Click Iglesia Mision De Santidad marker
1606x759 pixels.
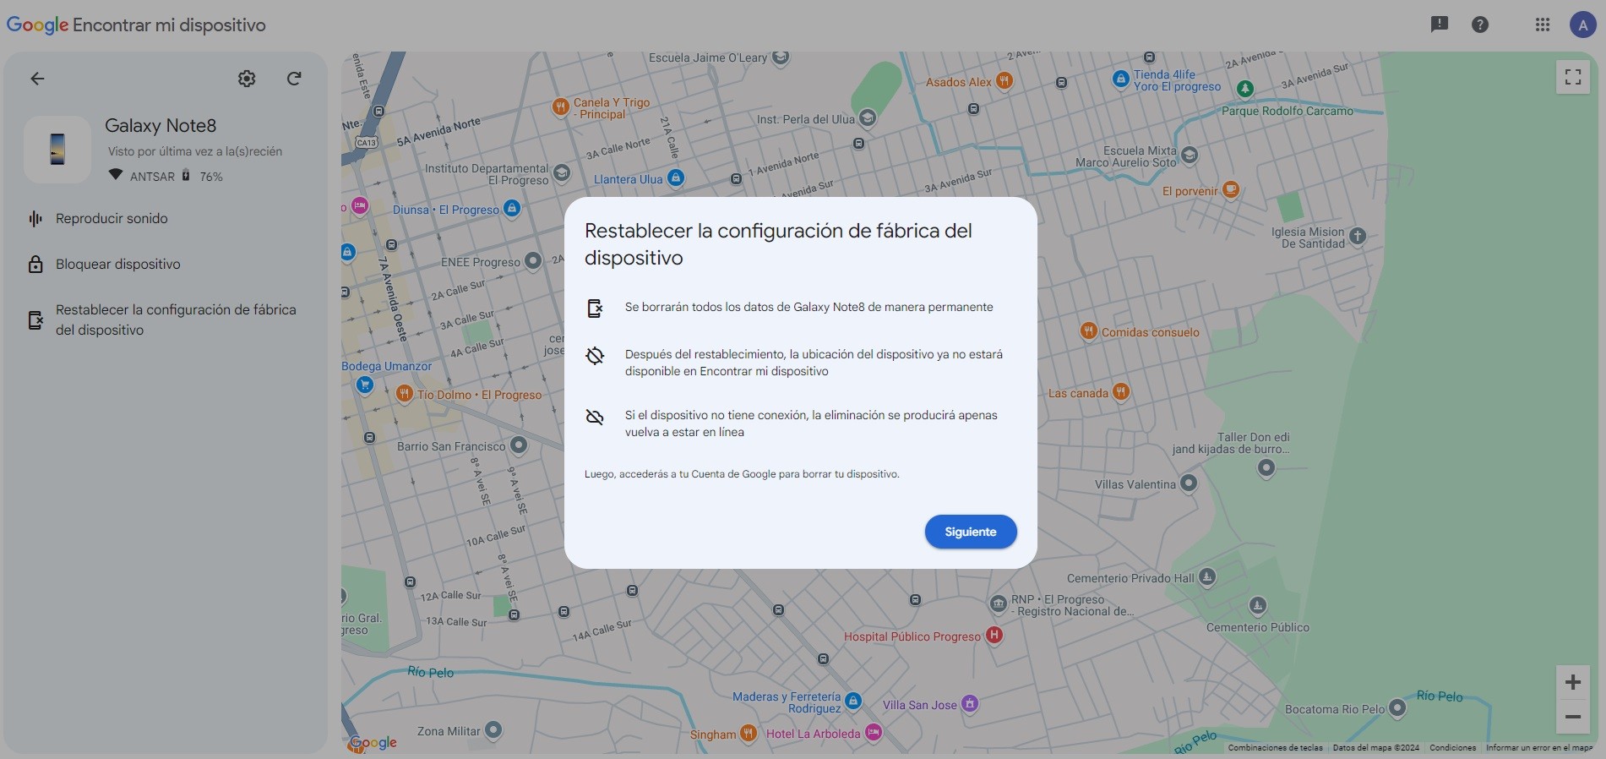1358,237
